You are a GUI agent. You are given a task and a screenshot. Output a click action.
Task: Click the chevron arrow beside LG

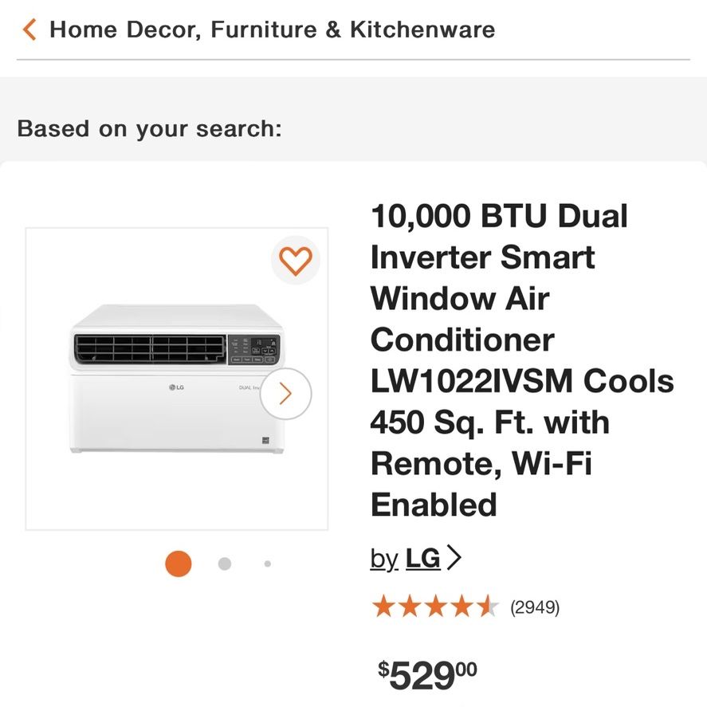[454, 558]
